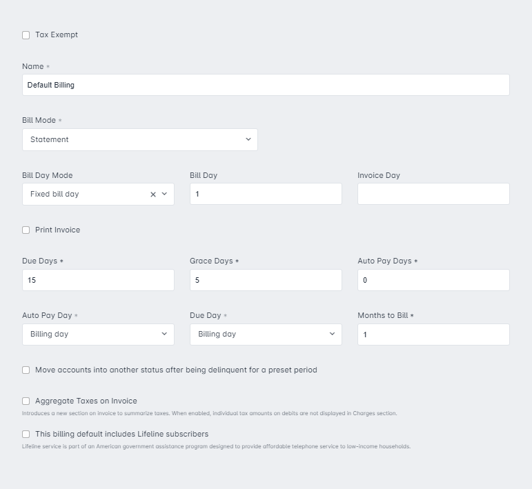Expand the Bill Day Mode chevron
The image size is (532, 489).
(x=164, y=194)
